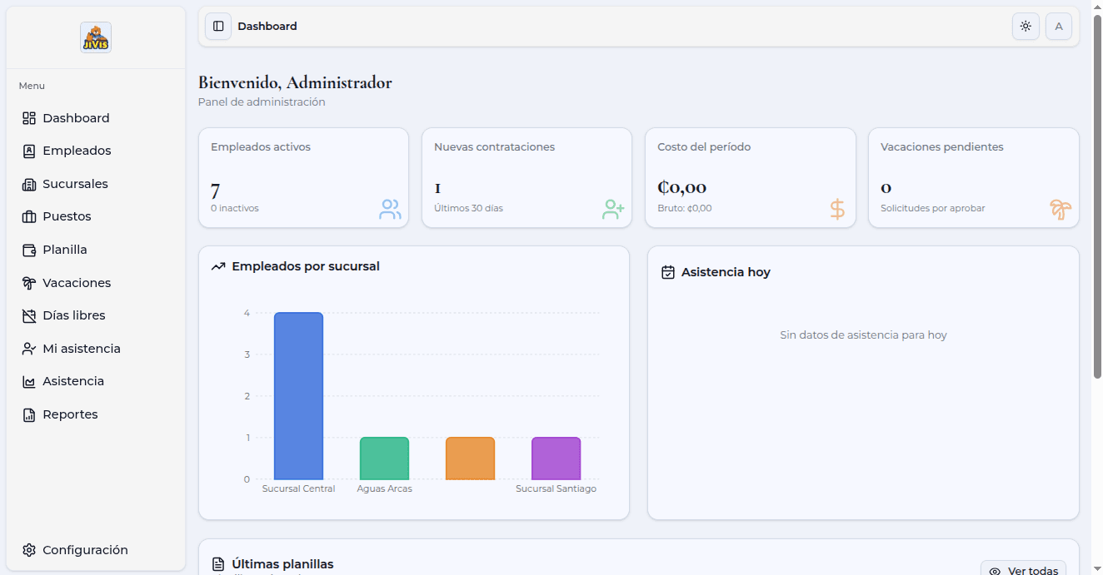Click the orange unlabeled chart bar
The height and width of the screenshot is (575, 1103).
click(470, 459)
